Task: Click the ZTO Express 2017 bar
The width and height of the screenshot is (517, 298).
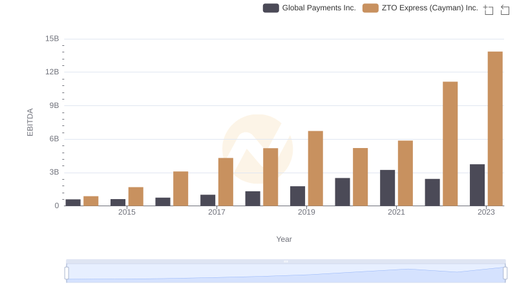Action: point(226,182)
